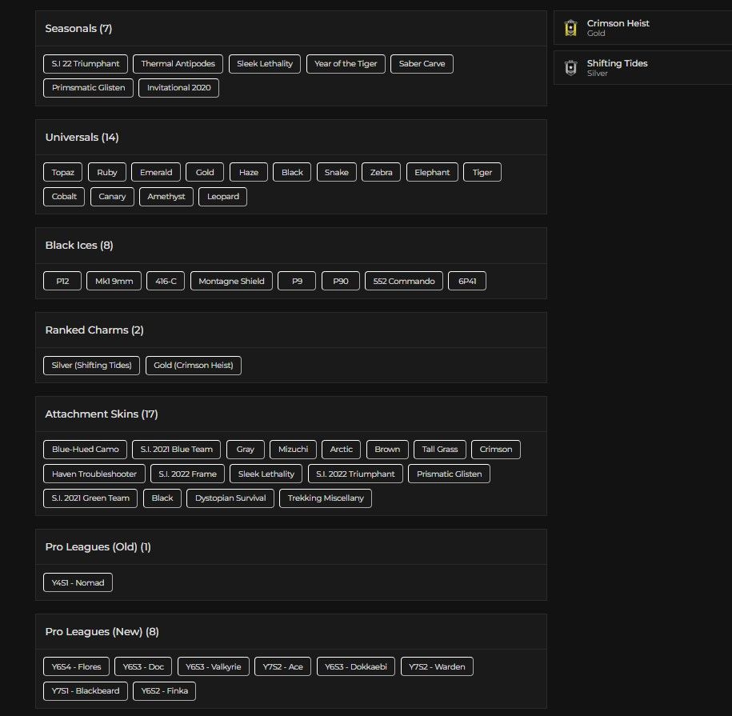
Task: Click the Primsmatic Glisten seasonal tag
Action: 88,88
